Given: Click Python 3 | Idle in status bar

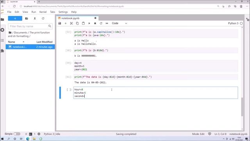Looking at the screenshot, I should [52, 134].
